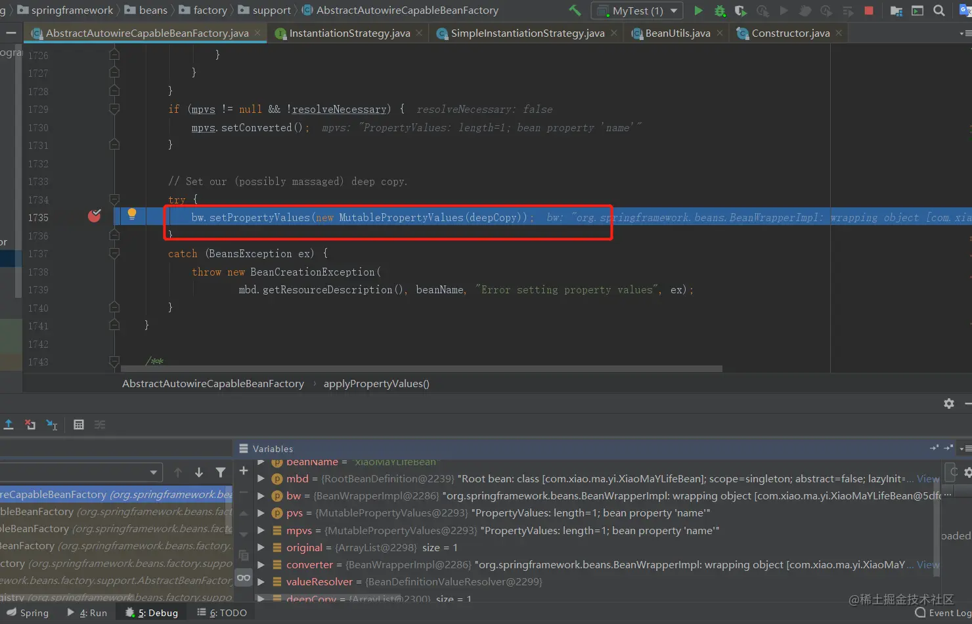The image size is (972, 624).
Task: Open the Event Log in status bar
Action: click(x=943, y=613)
